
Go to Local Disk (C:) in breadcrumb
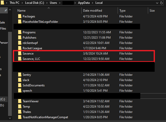pyautogui.click(x=35, y=3)
